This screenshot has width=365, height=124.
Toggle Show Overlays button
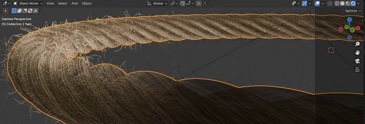click(x=317, y=3)
